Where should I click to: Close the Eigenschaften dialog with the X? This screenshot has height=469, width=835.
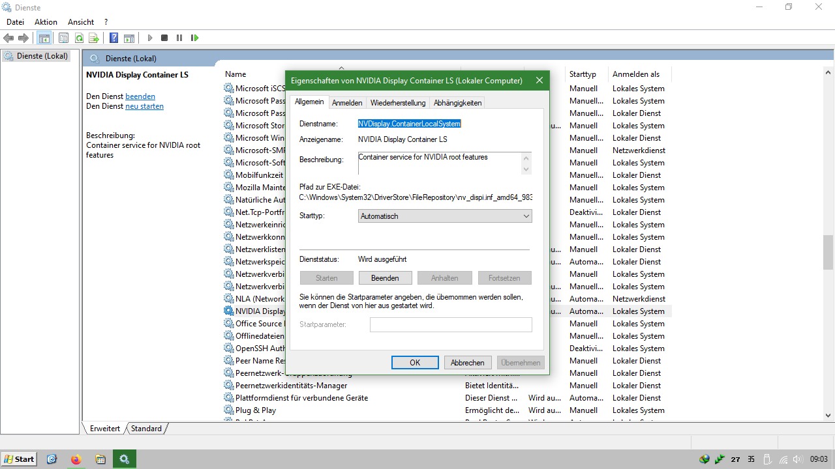[x=539, y=81]
